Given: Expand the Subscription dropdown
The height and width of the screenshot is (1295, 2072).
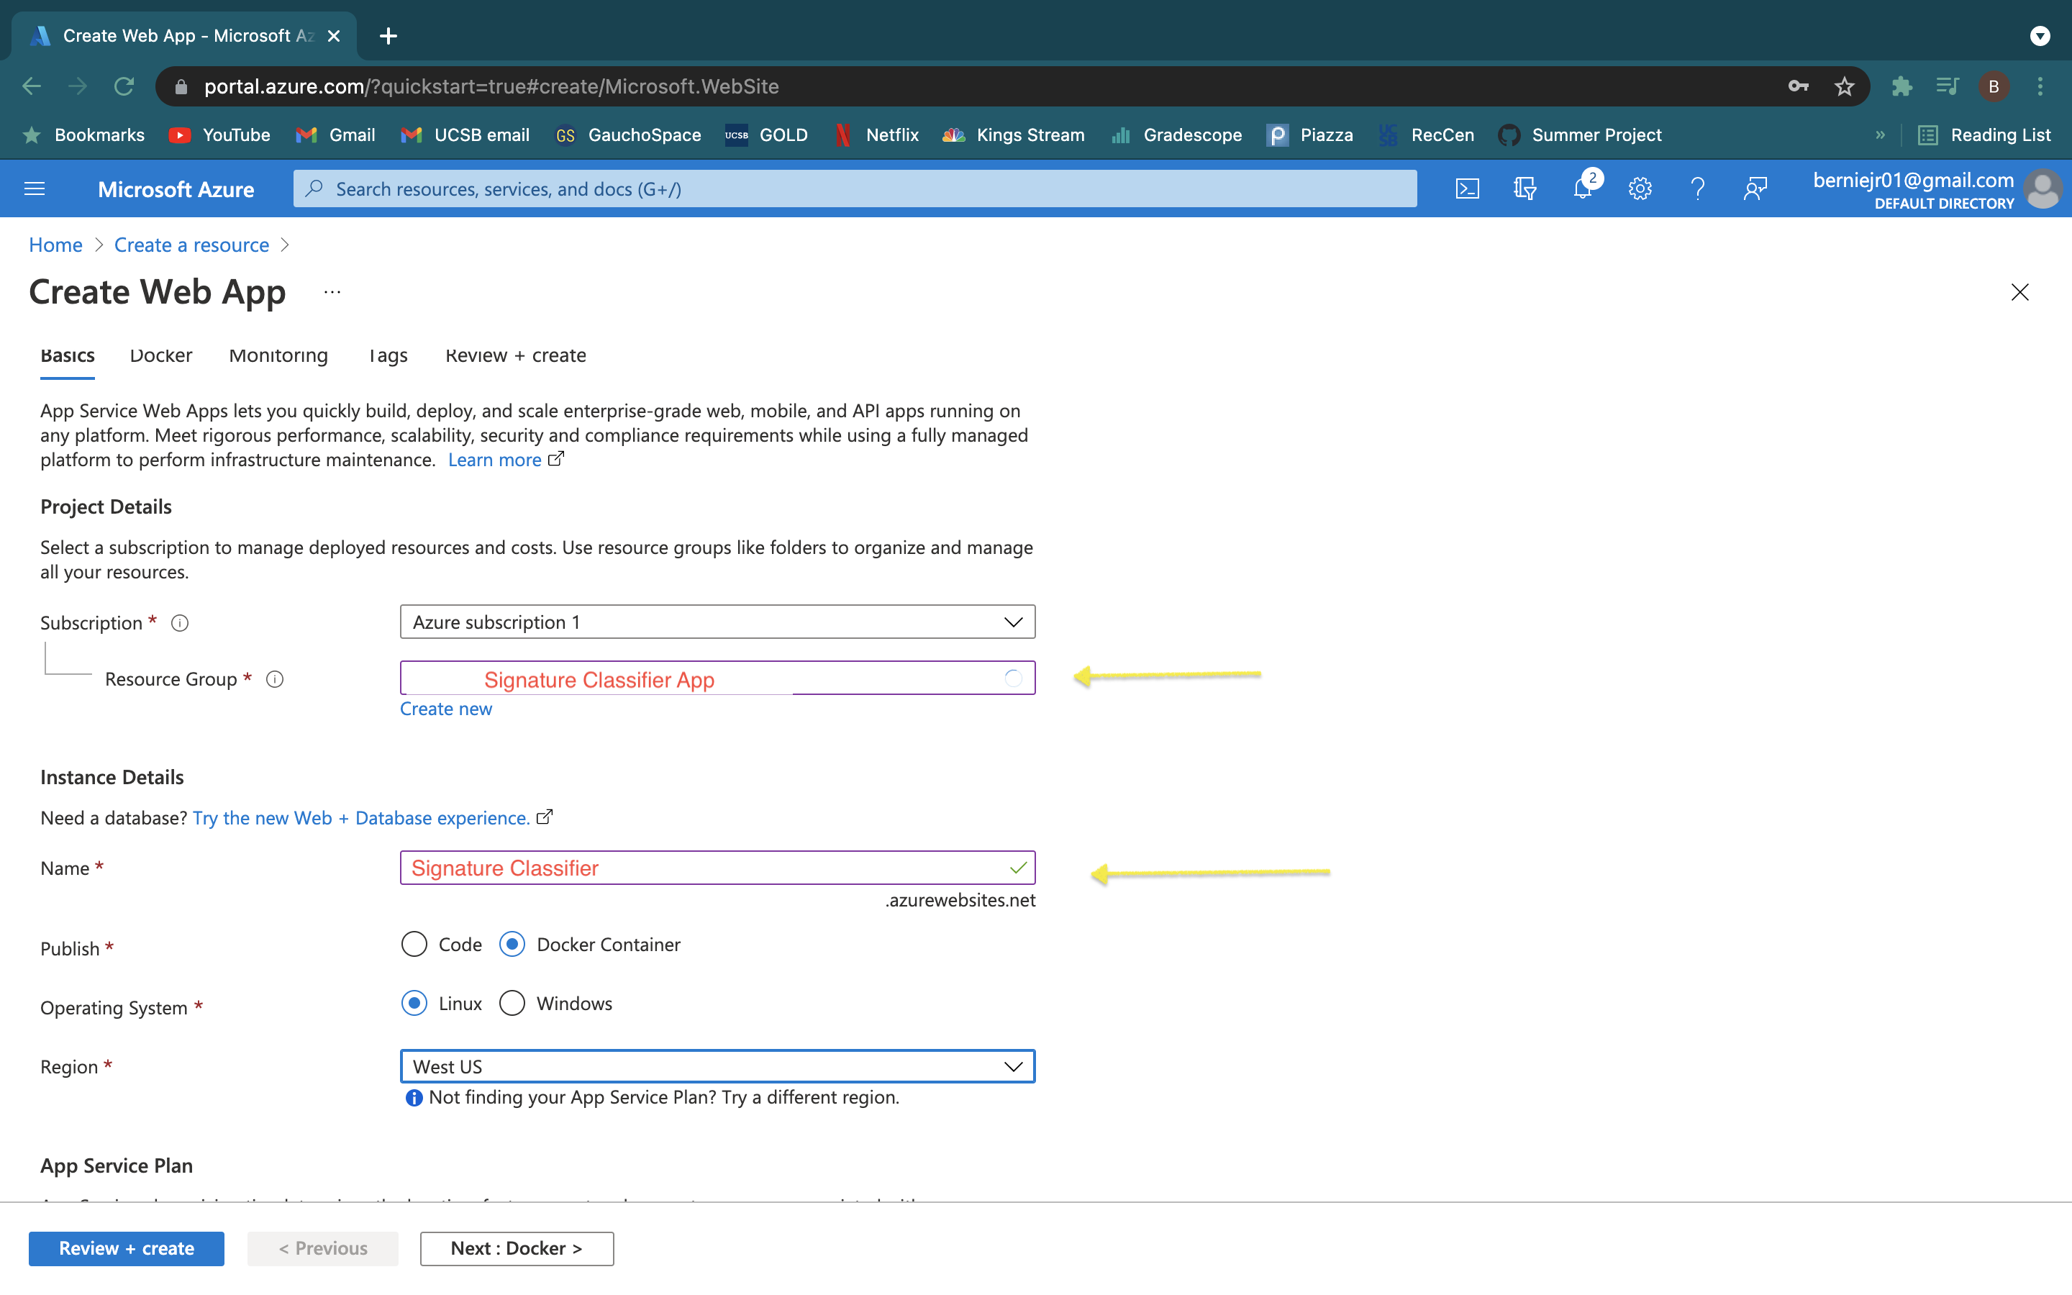Looking at the screenshot, I should (x=717, y=622).
